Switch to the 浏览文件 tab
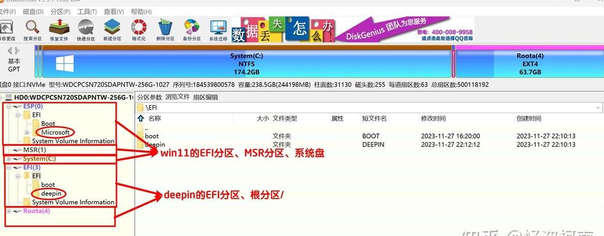The image size is (604, 236). [177, 97]
